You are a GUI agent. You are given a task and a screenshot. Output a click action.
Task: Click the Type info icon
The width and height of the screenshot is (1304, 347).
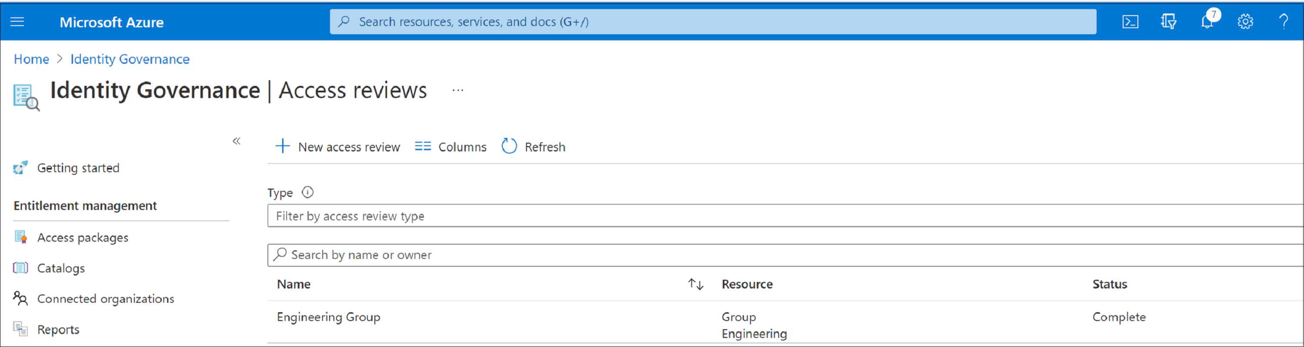pyautogui.click(x=307, y=193)
